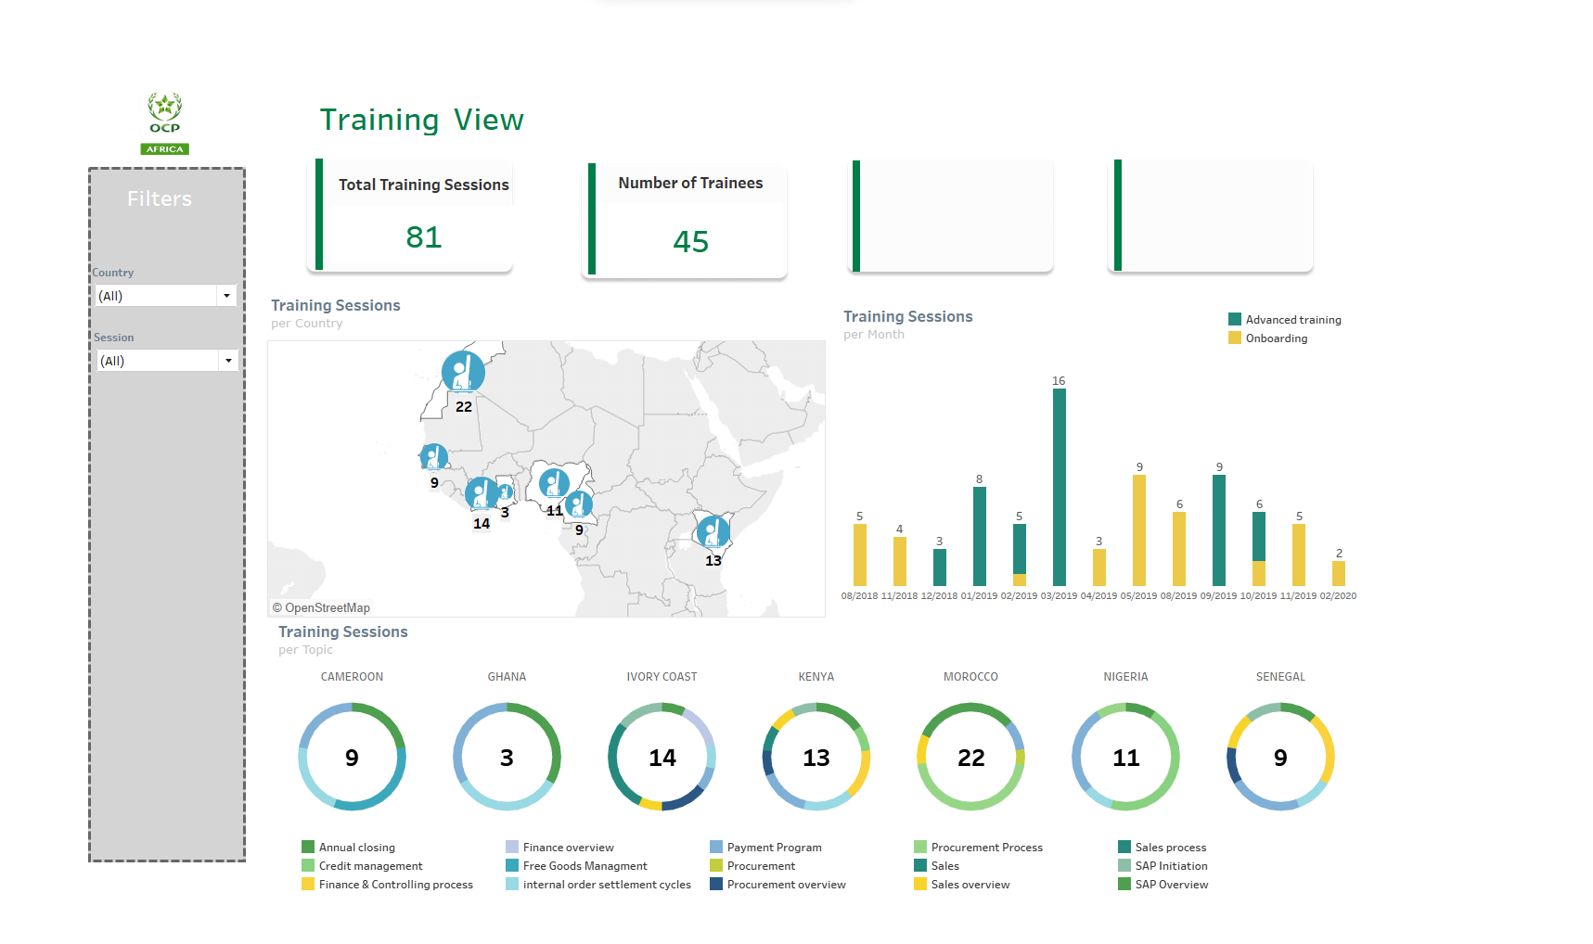Click the Nigeria map marker labeled 11
Viewport: 1593px width, 944px height.
point(555,484)
